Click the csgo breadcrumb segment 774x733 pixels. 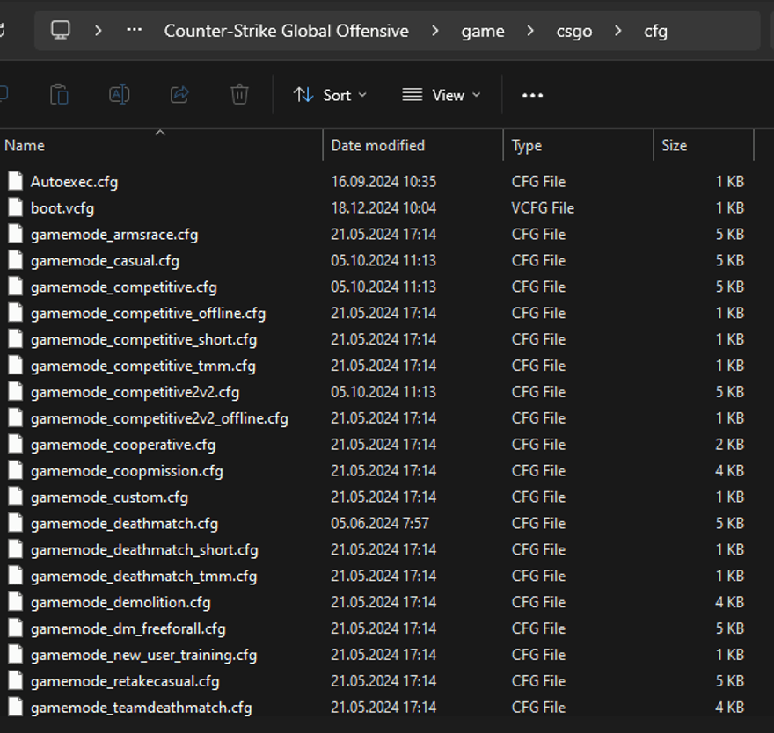(573, 30)
